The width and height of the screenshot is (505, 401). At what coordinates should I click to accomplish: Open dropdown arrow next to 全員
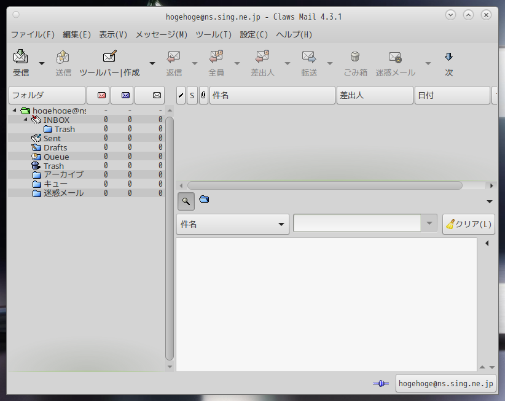pyautogui.click(x=237, y=63)
